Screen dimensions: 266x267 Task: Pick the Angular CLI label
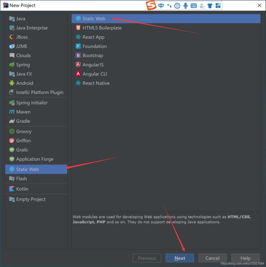pyautogui.click(x=95, y=74)
